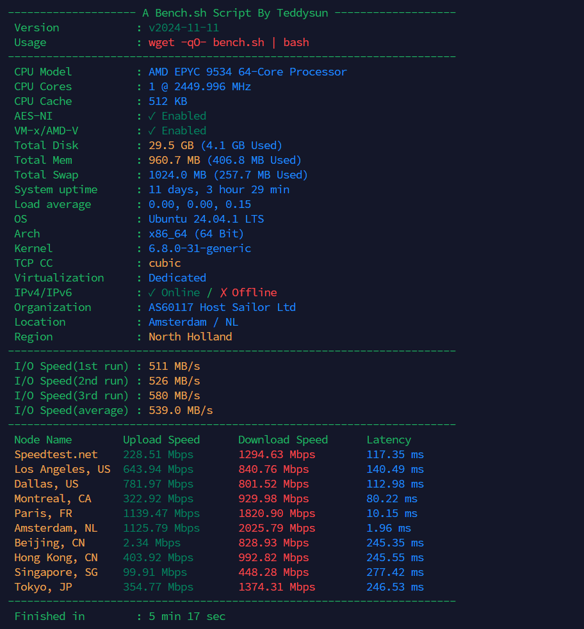Viewport: 584px width, 629px height.
Task: Select the AS60117 Host Sailor Ltd organization
Action: click(222, 307)
